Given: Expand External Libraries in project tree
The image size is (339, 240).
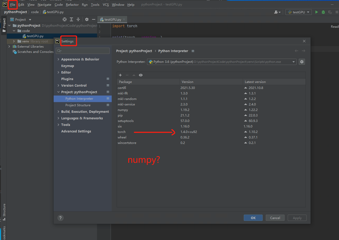Looking at the screenshot, I should coord(9,47).
